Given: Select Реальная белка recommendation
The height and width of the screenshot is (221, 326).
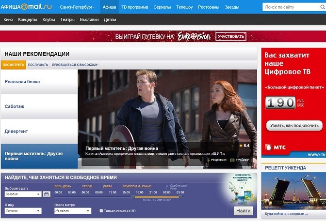Looking at the screenshot, I should (x=39, y=82).
